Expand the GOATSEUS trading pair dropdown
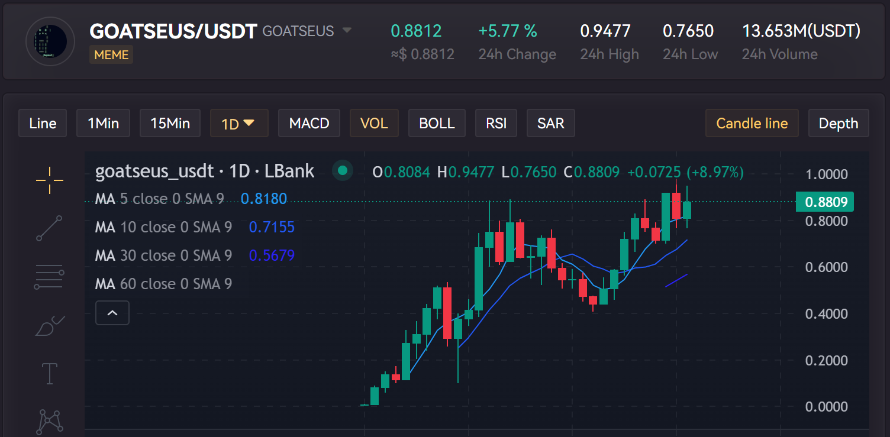The image size is (890, 437). [x=347, y=31]
